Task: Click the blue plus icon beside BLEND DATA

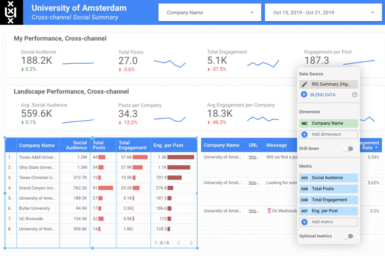Action: tap(304, 95)
